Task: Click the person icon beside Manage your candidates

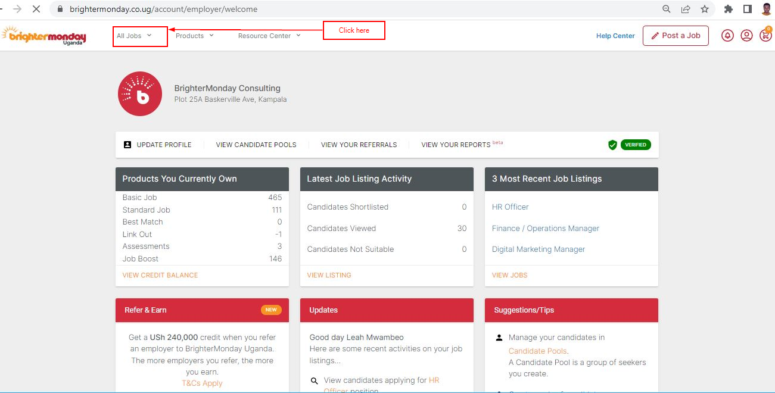Action: [x=499, y=338]
